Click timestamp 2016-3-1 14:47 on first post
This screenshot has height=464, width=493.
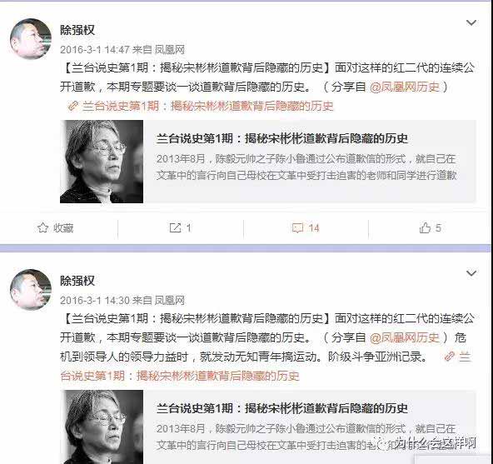pyautogui.click(x=95, y=50)
